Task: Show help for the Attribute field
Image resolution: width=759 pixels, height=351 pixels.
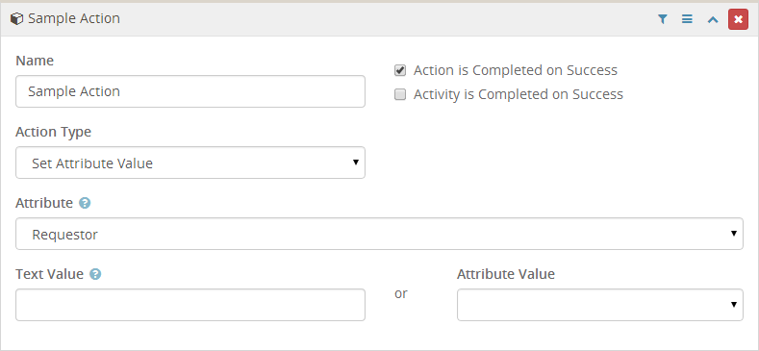Action: pyautogui.click(x=85, y=203)
